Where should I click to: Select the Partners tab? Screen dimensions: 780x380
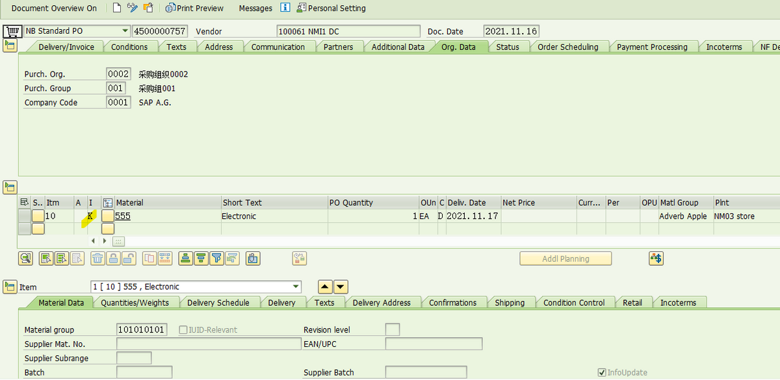point(339,47)
